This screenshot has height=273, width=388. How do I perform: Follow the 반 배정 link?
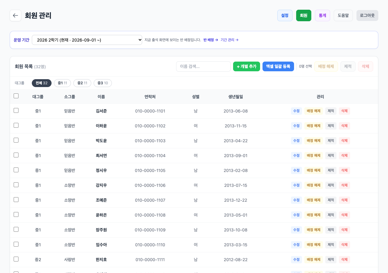tap(211, 40)
